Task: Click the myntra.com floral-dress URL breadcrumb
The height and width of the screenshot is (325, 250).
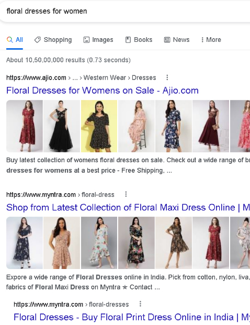Action: (60, 195)
